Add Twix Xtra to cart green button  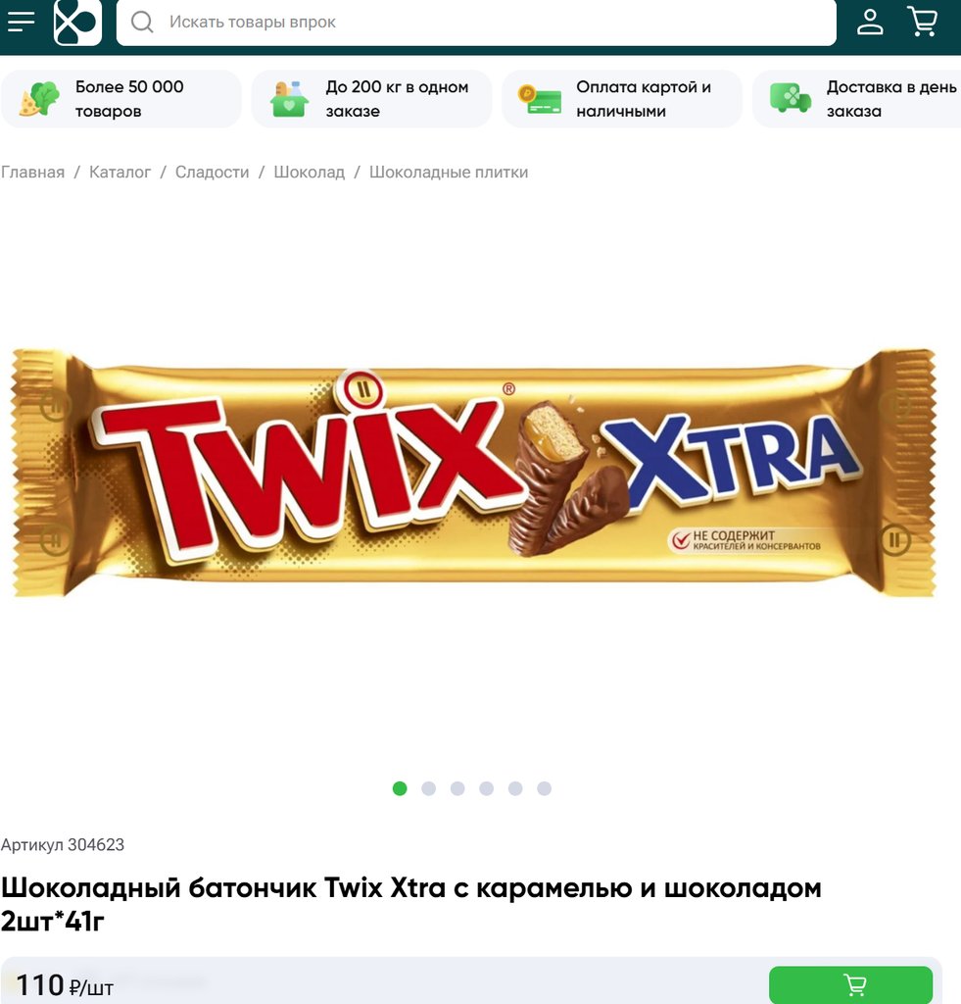(850, 984)
